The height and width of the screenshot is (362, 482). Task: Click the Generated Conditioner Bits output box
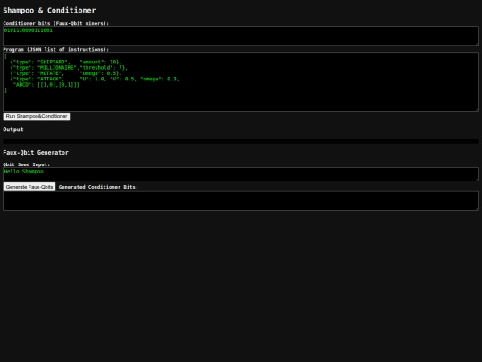click(241, 201)
